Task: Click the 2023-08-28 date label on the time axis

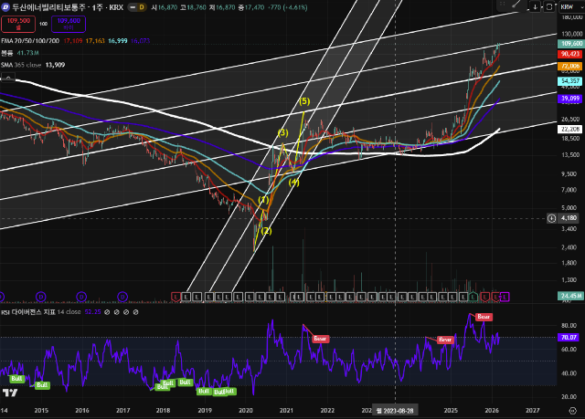Action: (395, 411)
